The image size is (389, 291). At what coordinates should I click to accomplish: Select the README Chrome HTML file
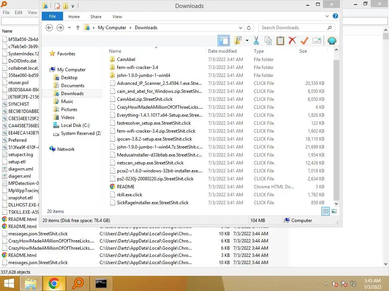(125, 186)
